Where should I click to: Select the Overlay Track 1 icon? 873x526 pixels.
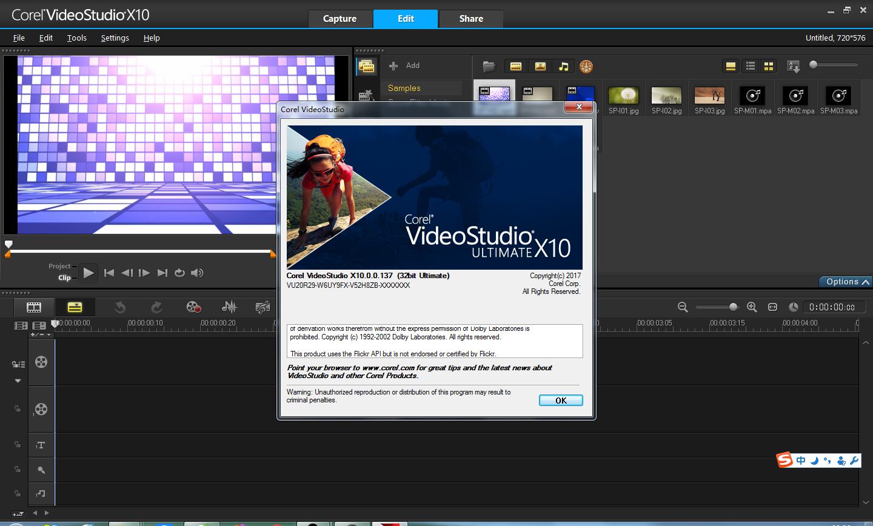41,409
